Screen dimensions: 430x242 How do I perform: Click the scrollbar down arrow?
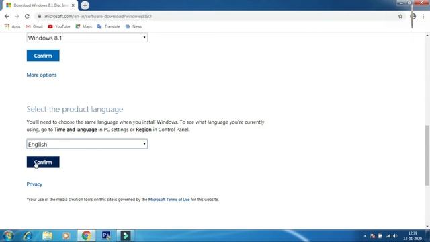[427, 227]
